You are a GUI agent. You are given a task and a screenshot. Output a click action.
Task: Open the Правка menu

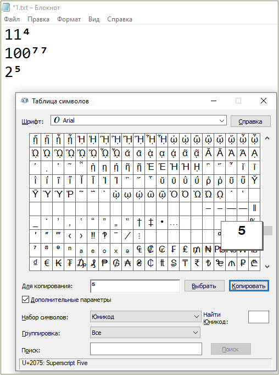[x=38, y=19]
